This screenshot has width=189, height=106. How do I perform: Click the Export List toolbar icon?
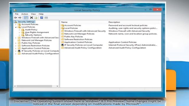click(36, 18)
